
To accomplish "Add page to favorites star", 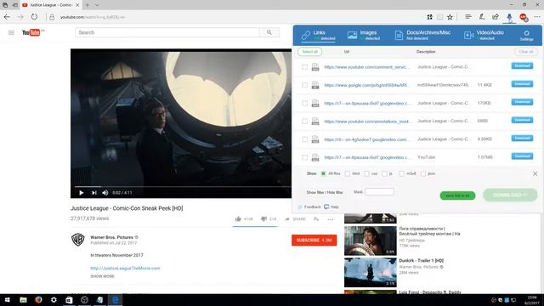I will (x=450, y=17).
